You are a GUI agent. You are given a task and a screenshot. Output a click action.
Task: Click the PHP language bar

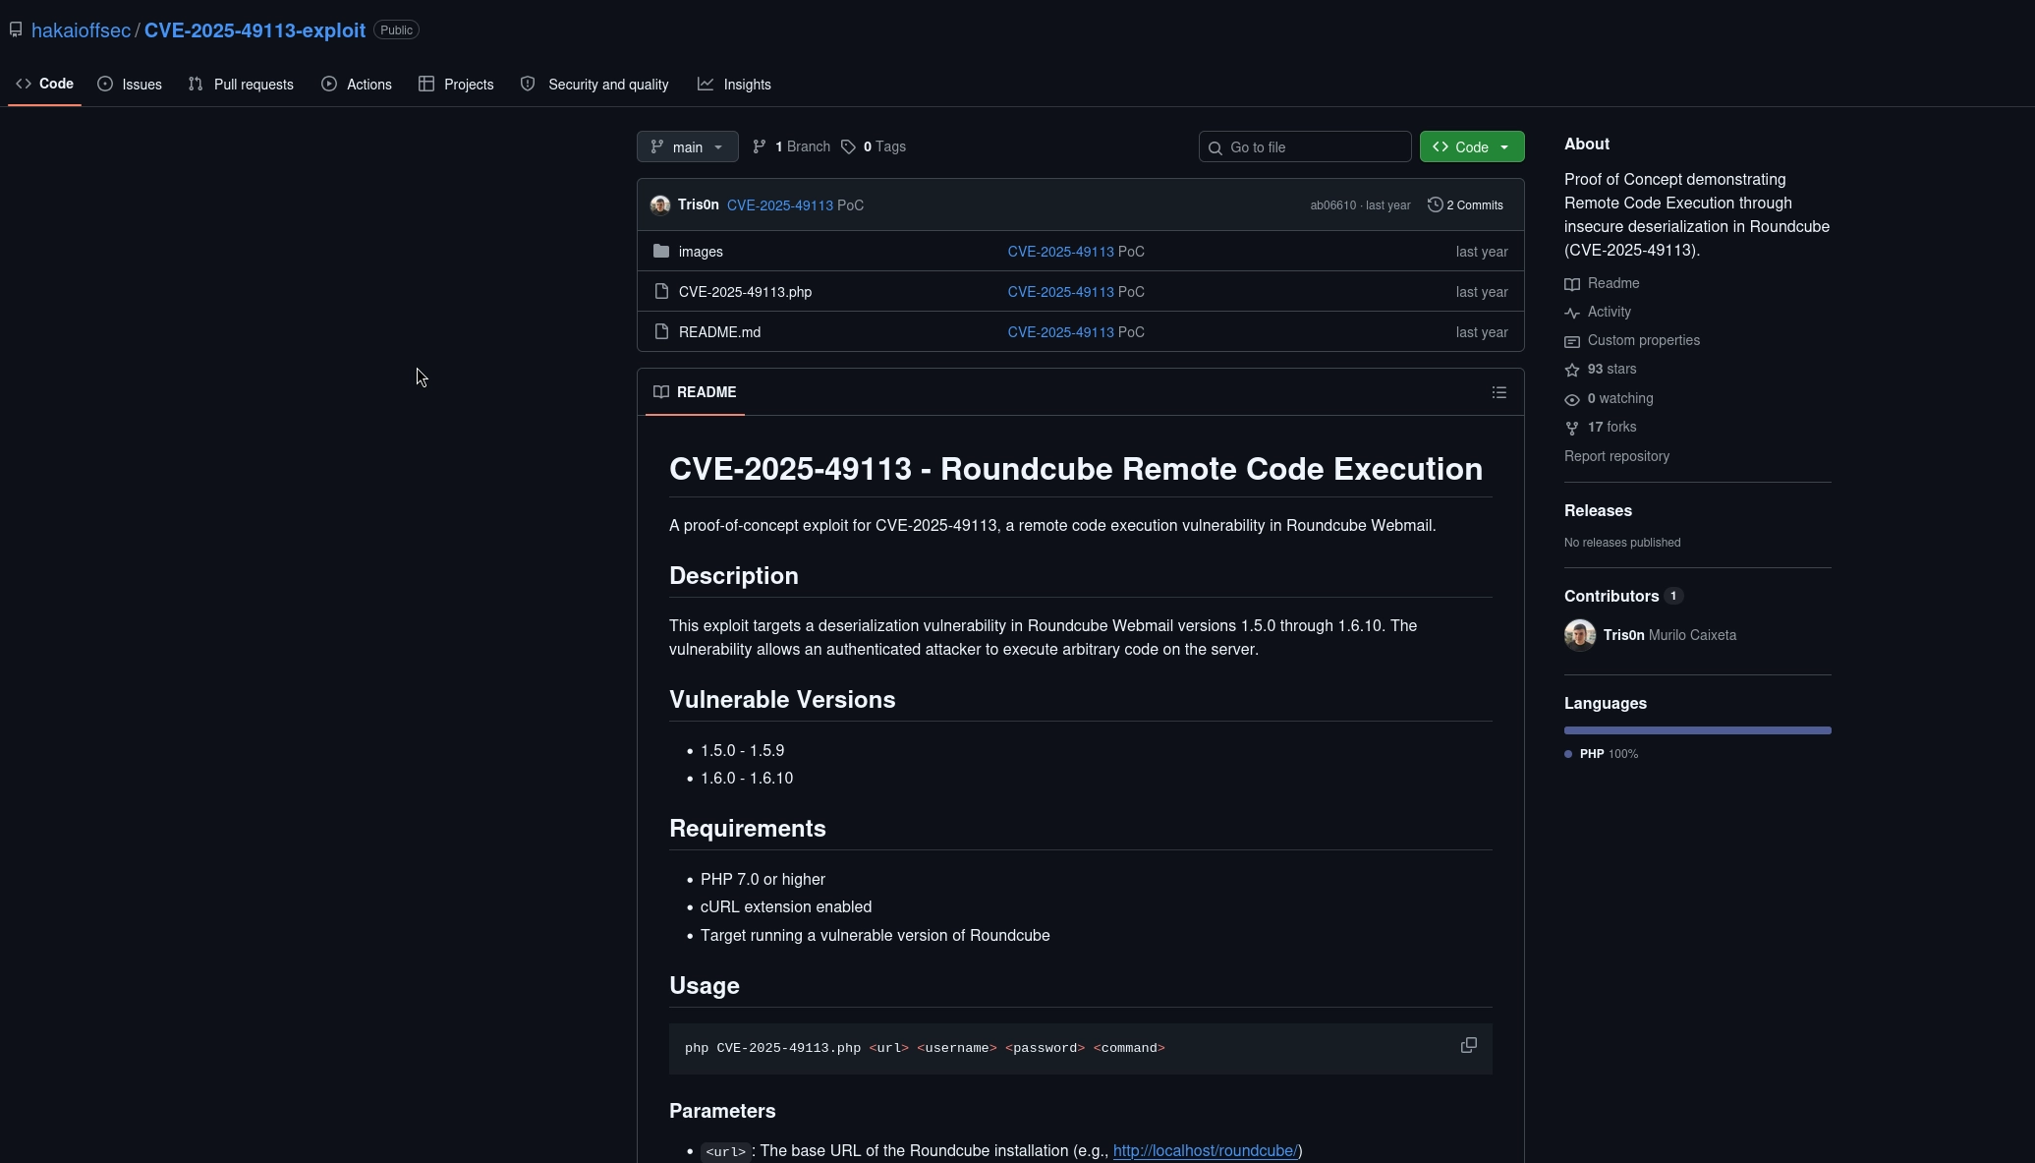pos(1698,730)
